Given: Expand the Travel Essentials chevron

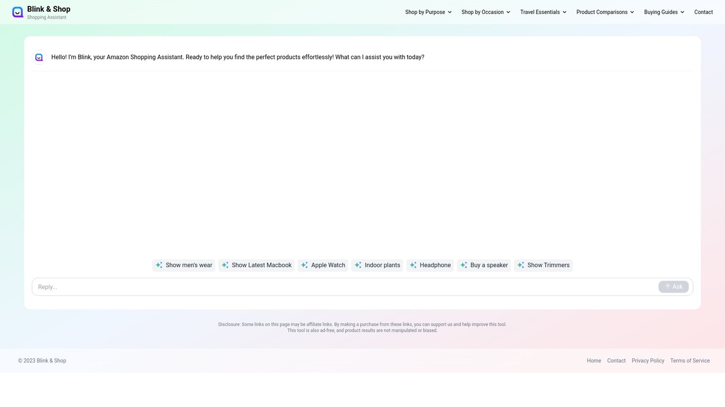Looking at the screenshot, I should pyautogui.click(x=564, y=12).
